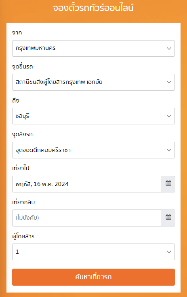Screen dimensions: 187x297
Task: Open the departure date calendar icon
Action: (x=168, y=184)
